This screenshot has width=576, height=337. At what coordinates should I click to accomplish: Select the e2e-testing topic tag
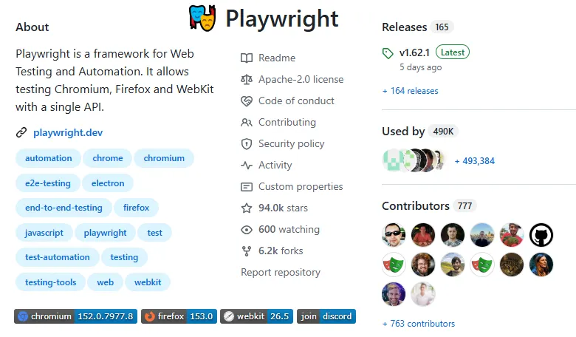pyautogui.click(x=48, y=183)
